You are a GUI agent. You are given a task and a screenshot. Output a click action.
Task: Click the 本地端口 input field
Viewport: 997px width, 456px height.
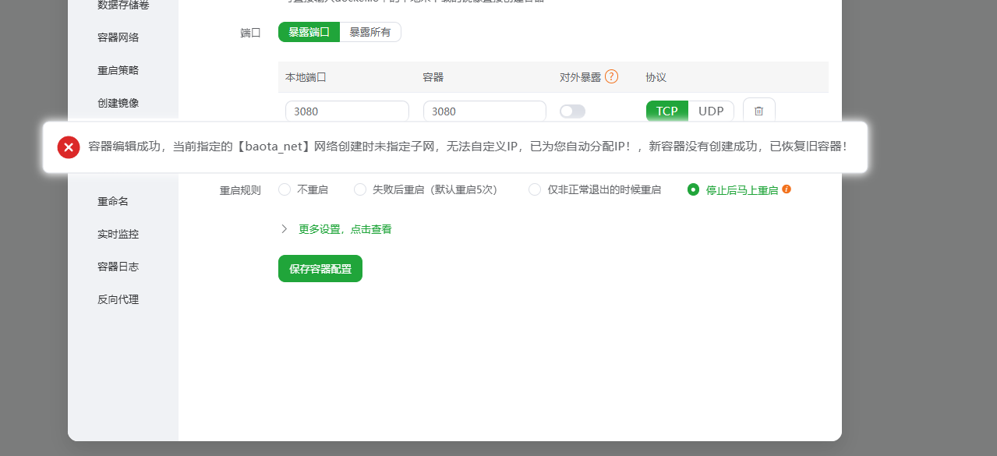pyautogui.click(x=347, y=111)
